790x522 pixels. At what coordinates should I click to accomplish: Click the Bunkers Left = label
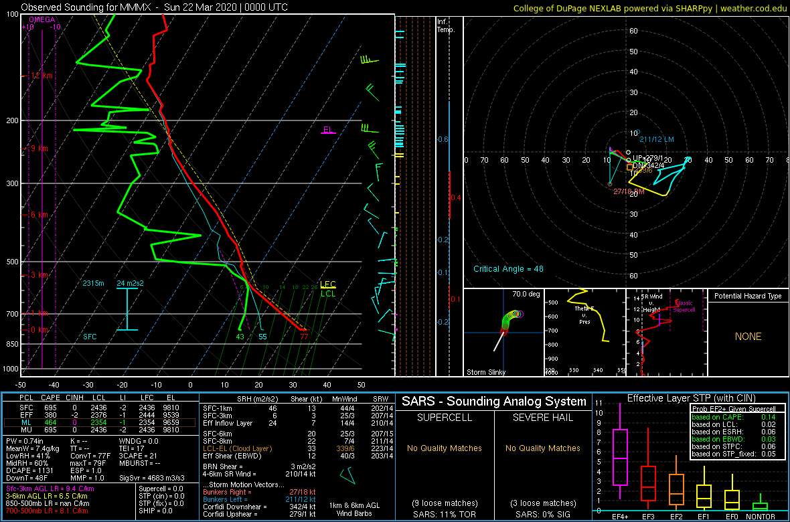click(227, 499)
